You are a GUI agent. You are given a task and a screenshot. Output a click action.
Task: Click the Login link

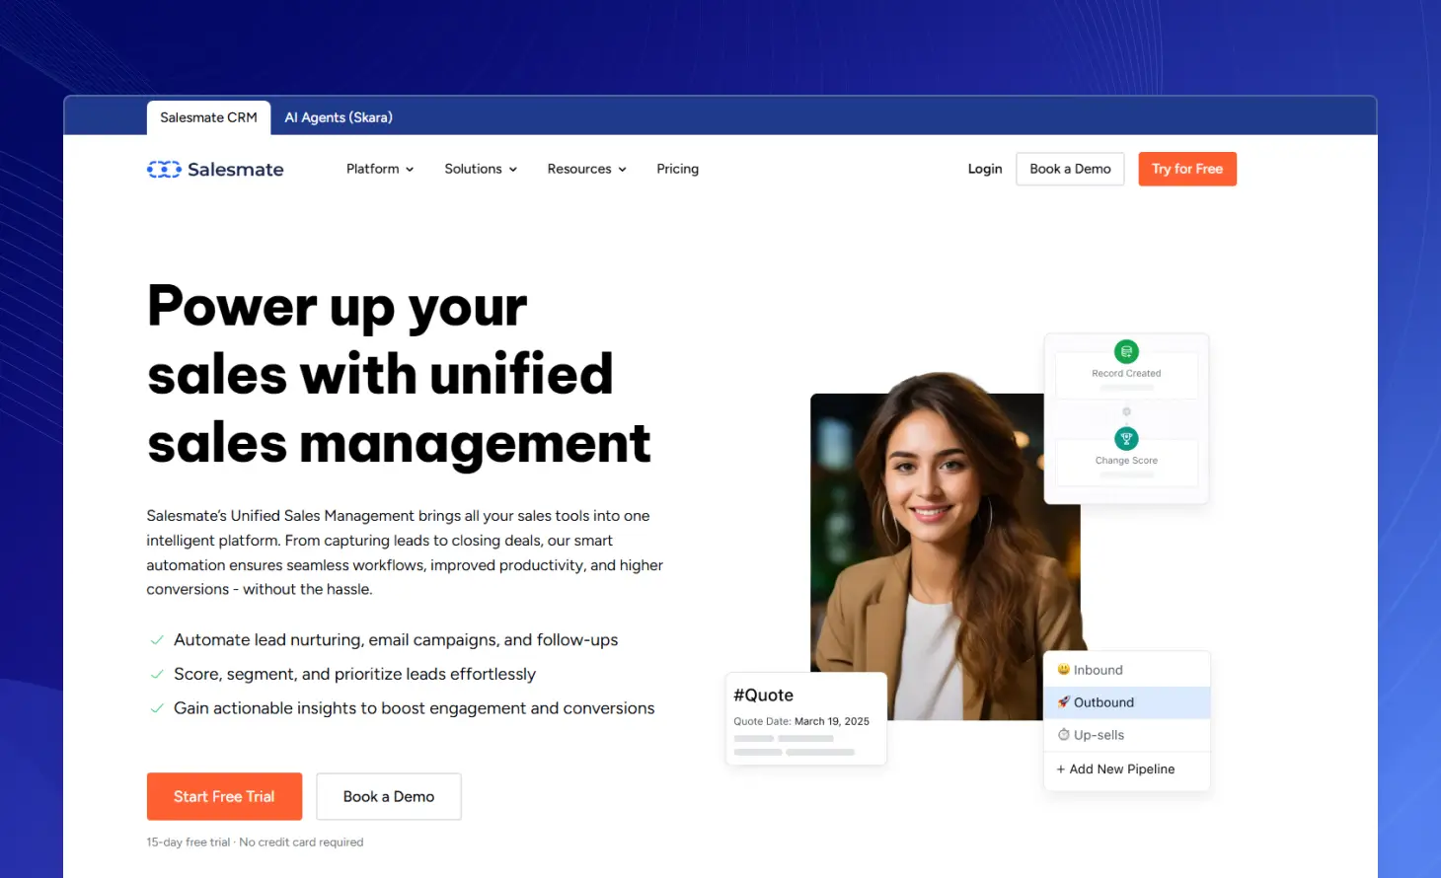pyautogui.click(x=984, y=169)
